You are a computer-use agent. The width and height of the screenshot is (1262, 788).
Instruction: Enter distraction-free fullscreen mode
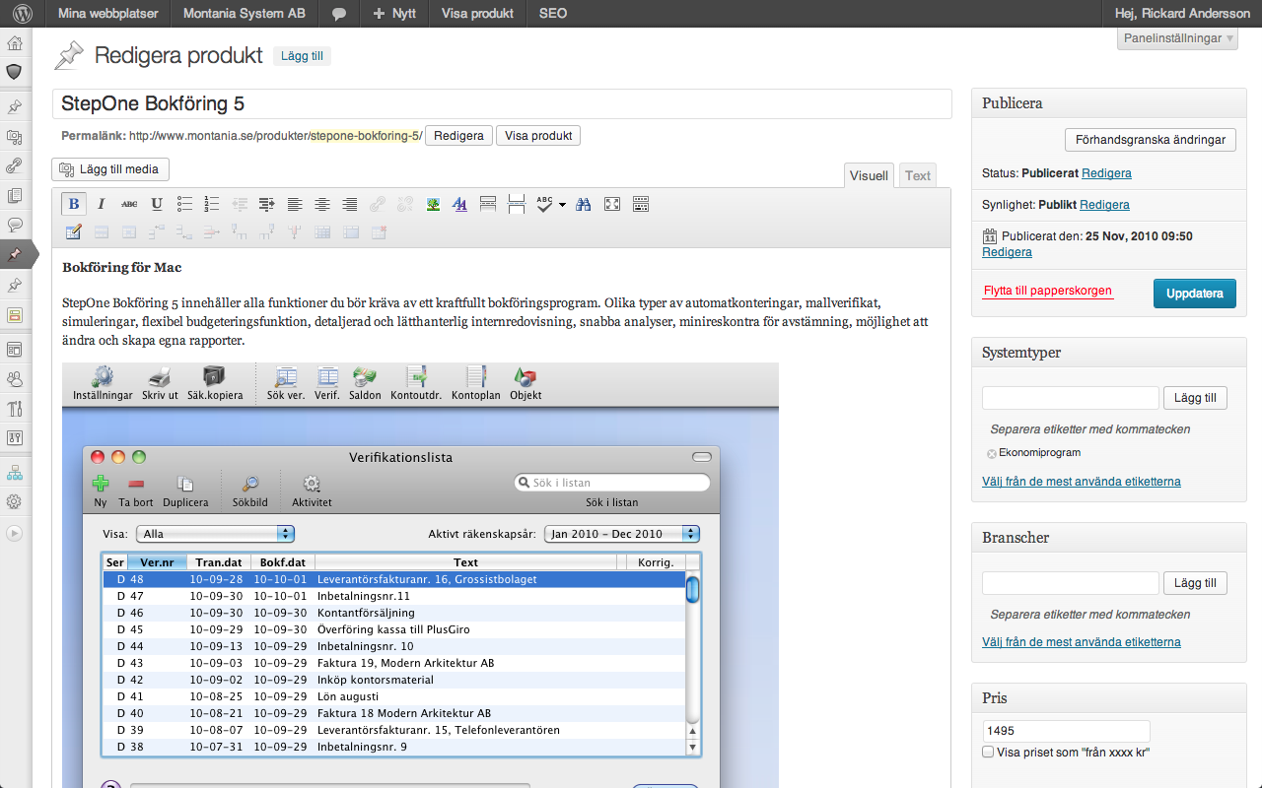coord(612,204)
